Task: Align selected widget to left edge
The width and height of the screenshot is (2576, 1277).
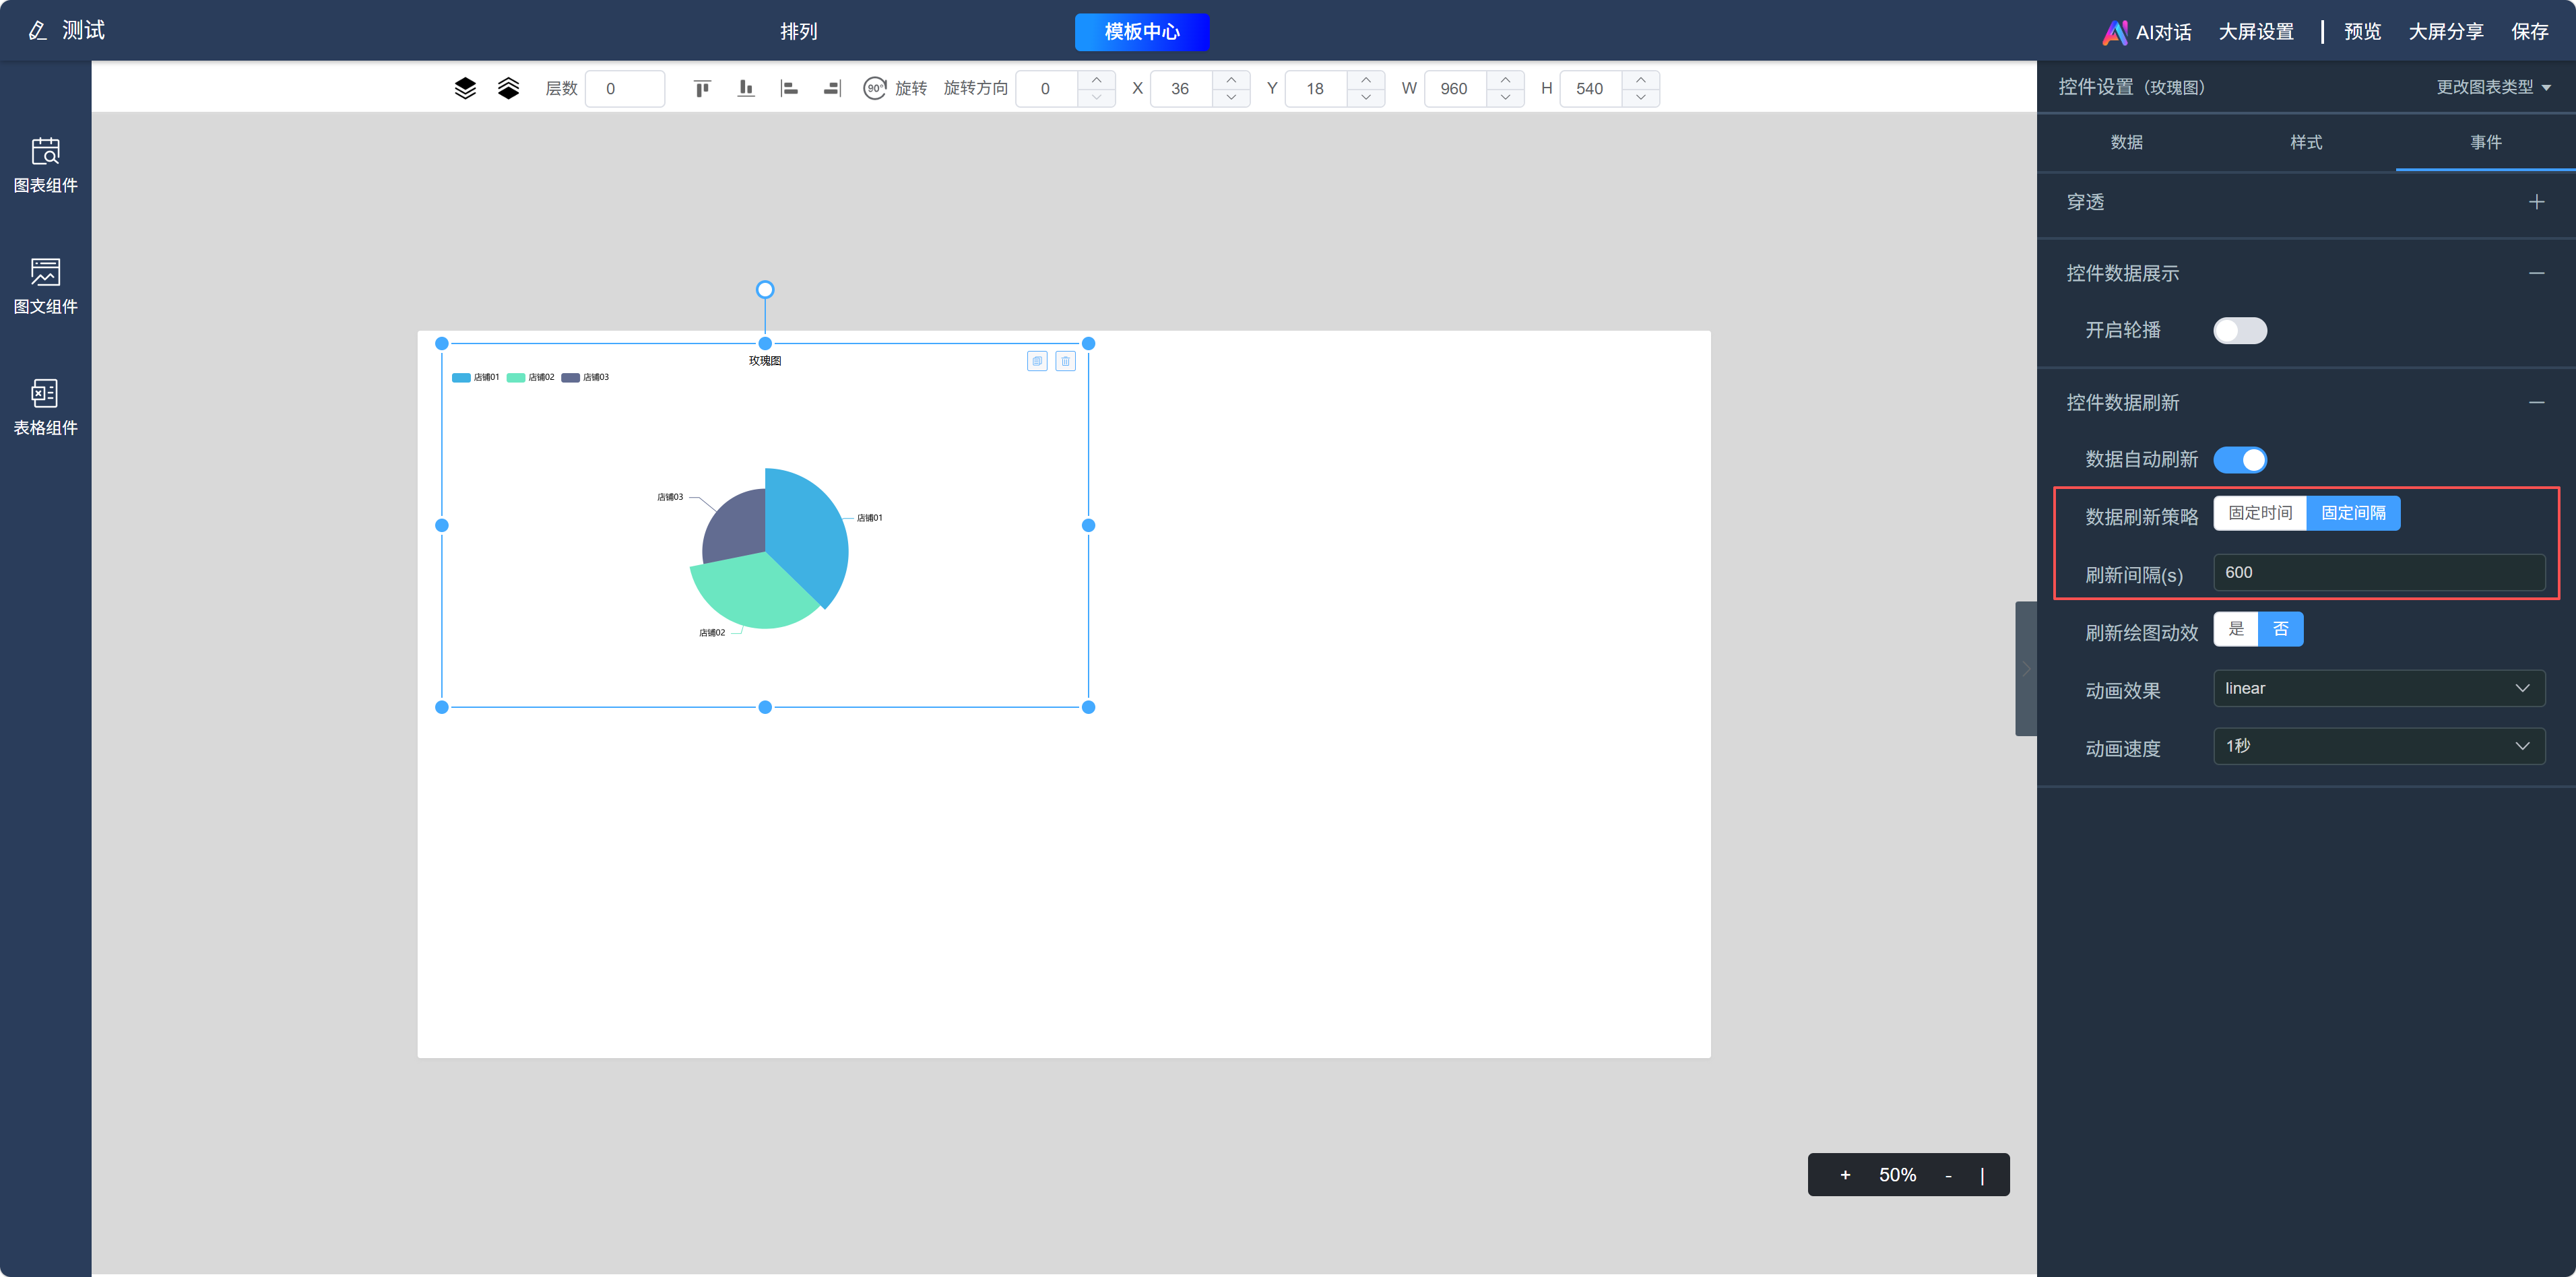Action: click(x=789, y=88)
